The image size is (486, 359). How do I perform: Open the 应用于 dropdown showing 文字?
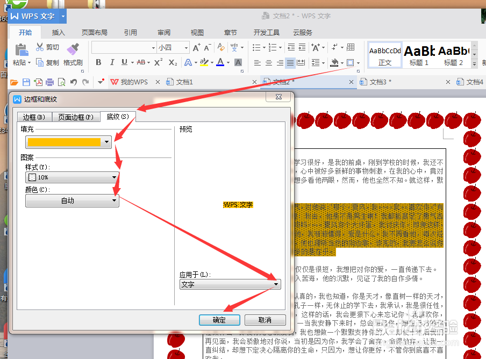point(275,284)
